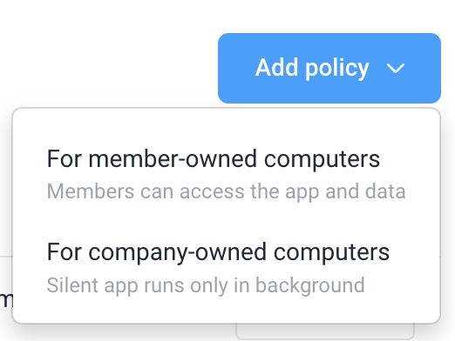Click 'Silent app runs only in background' text
The height and width of the screenshot is (341, 455).
[206, 285]
